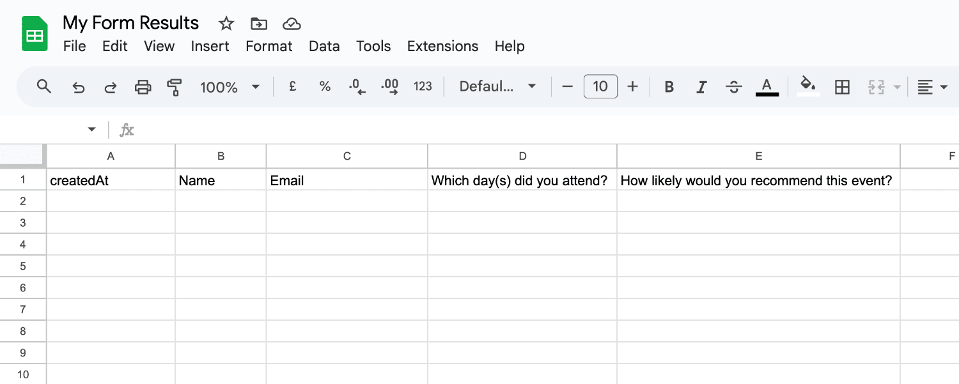Select column A header
The height and width of the screenshot is (384, 959).
[x=111, y=156]
